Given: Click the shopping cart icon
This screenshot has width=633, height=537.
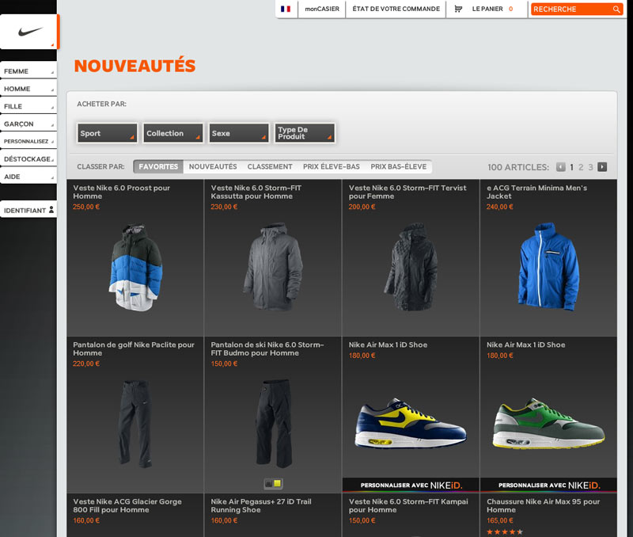Looking at the screenshot, I should pyautogui.click(x=458, y=9).
